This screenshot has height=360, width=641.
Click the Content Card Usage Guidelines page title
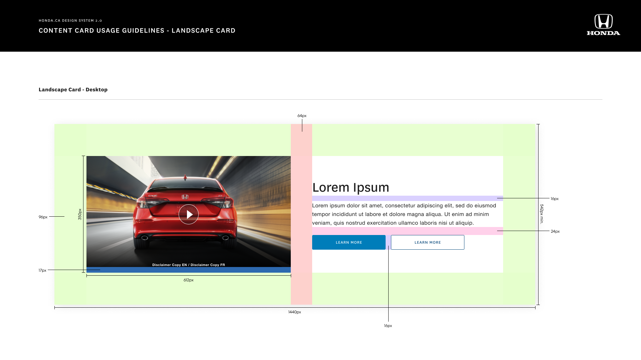tap(137, 31)
